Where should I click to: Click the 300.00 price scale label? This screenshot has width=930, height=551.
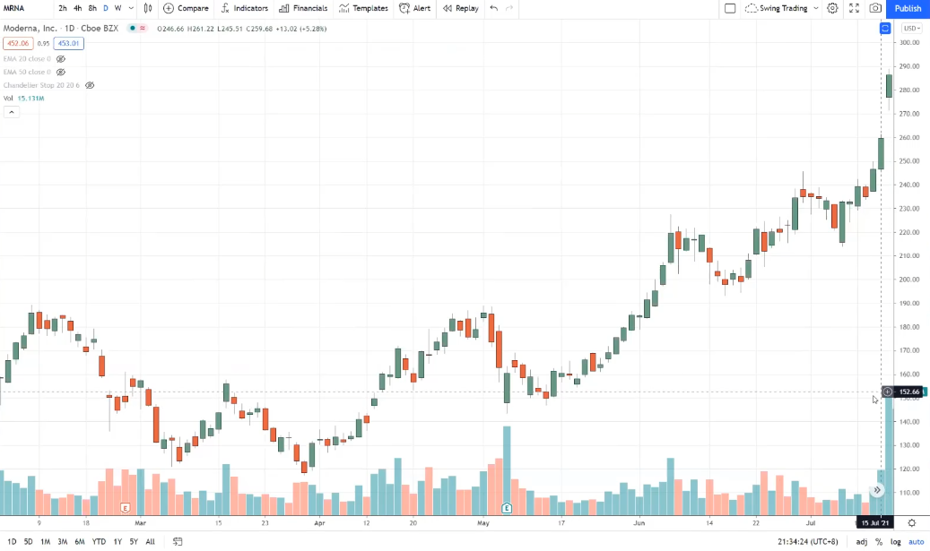pos(908,43)
